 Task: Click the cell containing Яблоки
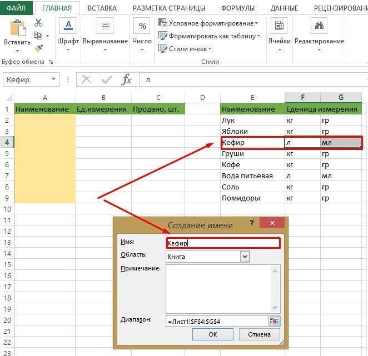point(252,131)
